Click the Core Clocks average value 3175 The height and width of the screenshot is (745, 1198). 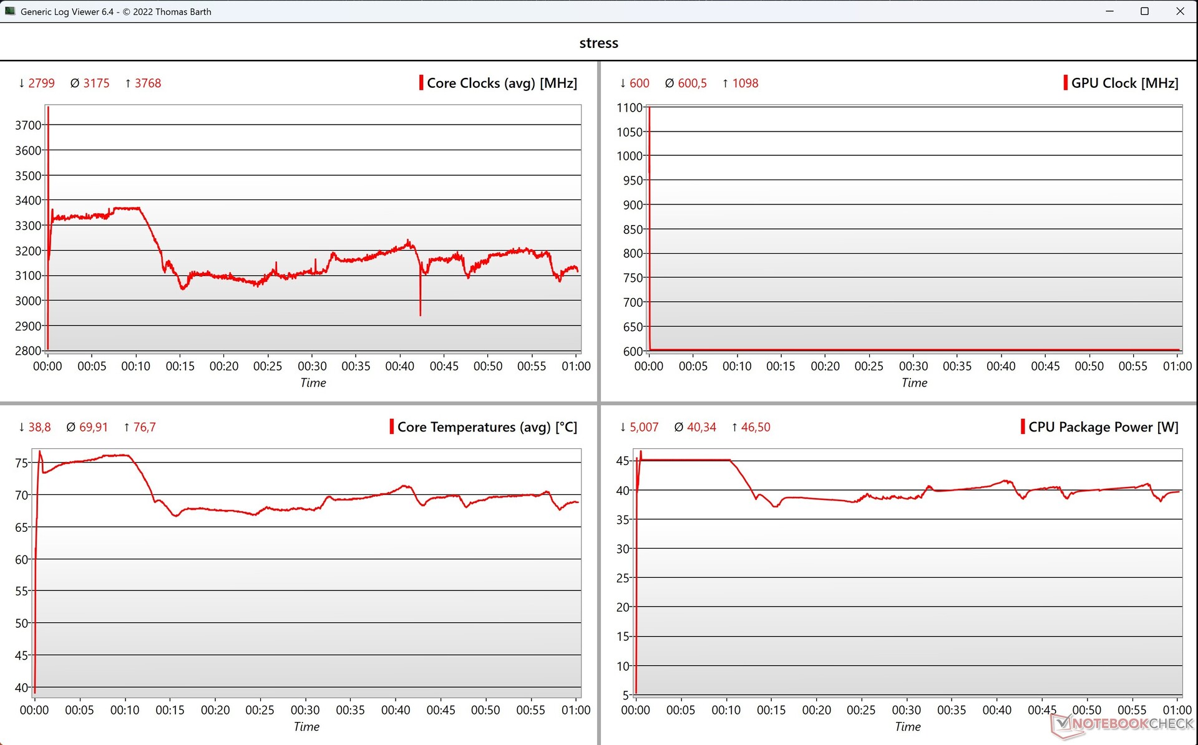[x=96, y=83]
